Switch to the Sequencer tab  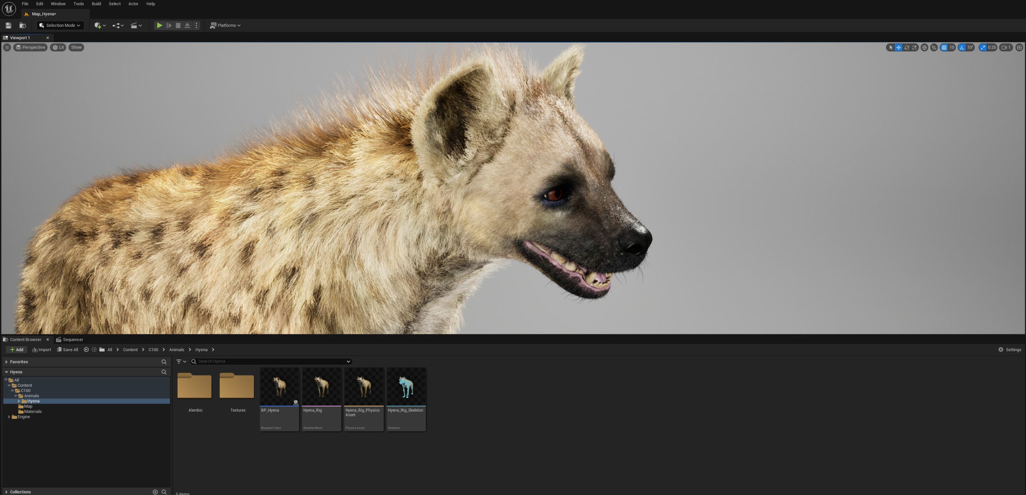pyautogui.click(x=70, y=339)
